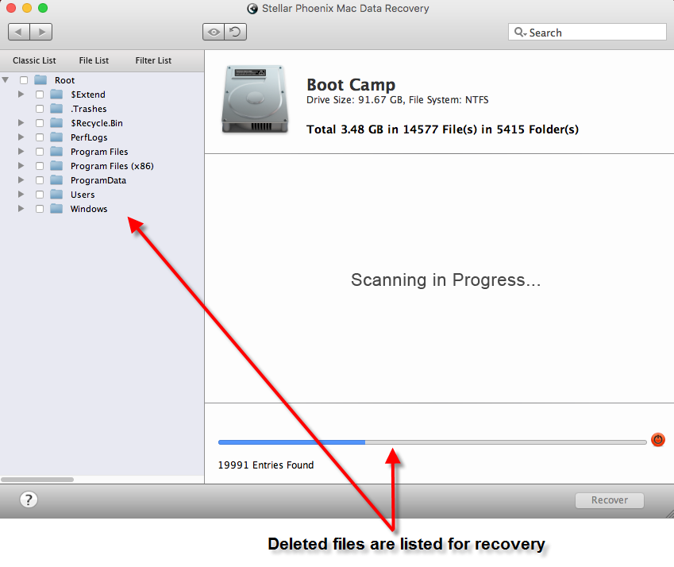Check the ProgramData checkbox
Image resolution: width=674 pixels, height=567 pixels.
(40, 180)
